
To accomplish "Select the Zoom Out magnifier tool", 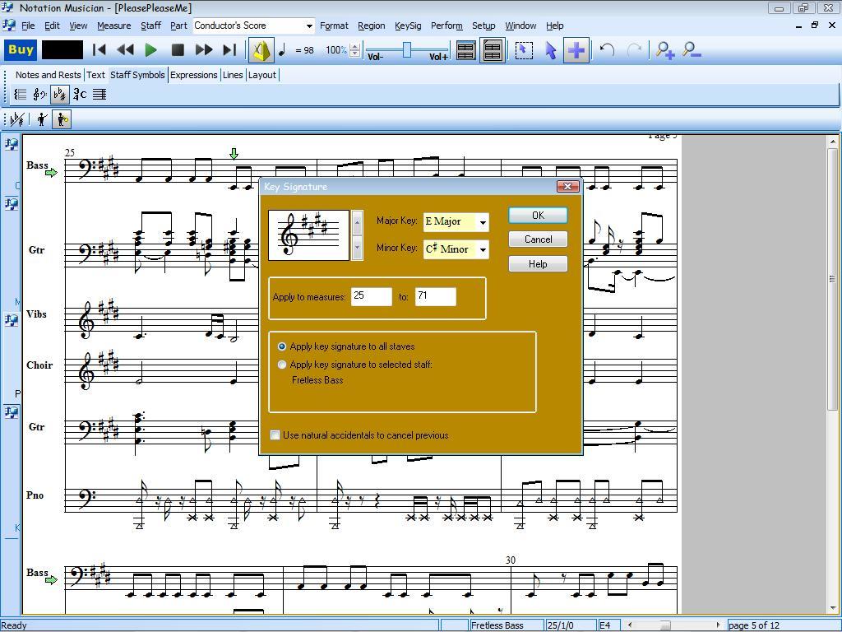I will point(691,50).
